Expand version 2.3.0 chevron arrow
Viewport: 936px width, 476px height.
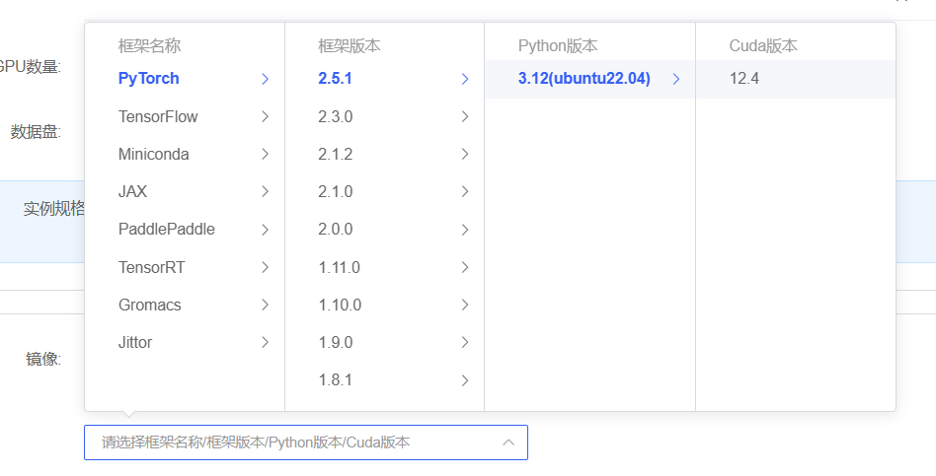[465, 116]
